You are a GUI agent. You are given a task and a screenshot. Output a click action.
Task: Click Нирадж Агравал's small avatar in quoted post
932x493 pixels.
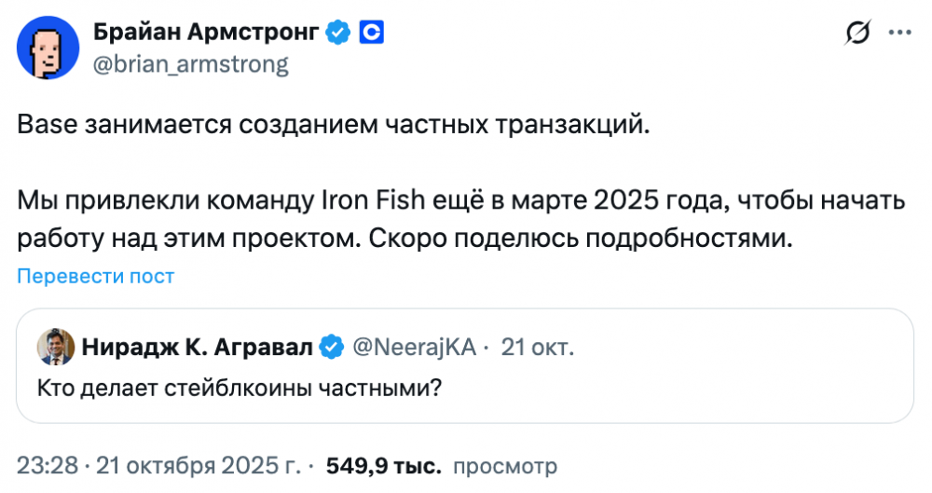55,348
